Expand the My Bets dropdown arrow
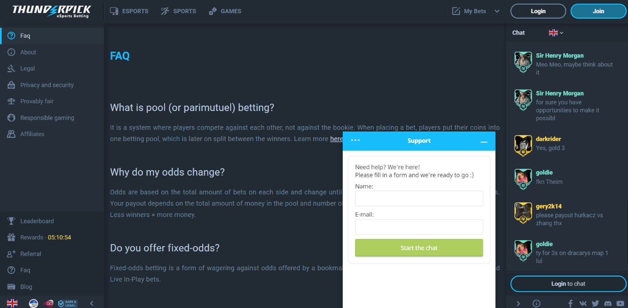This screenshot has height=308, width=628. 497,11
